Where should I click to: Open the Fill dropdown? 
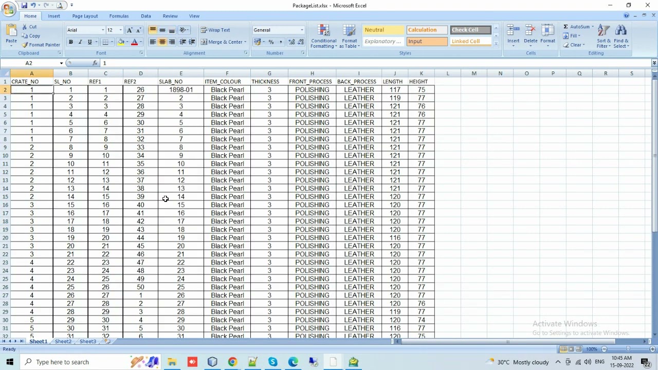[x=572, y=36]
